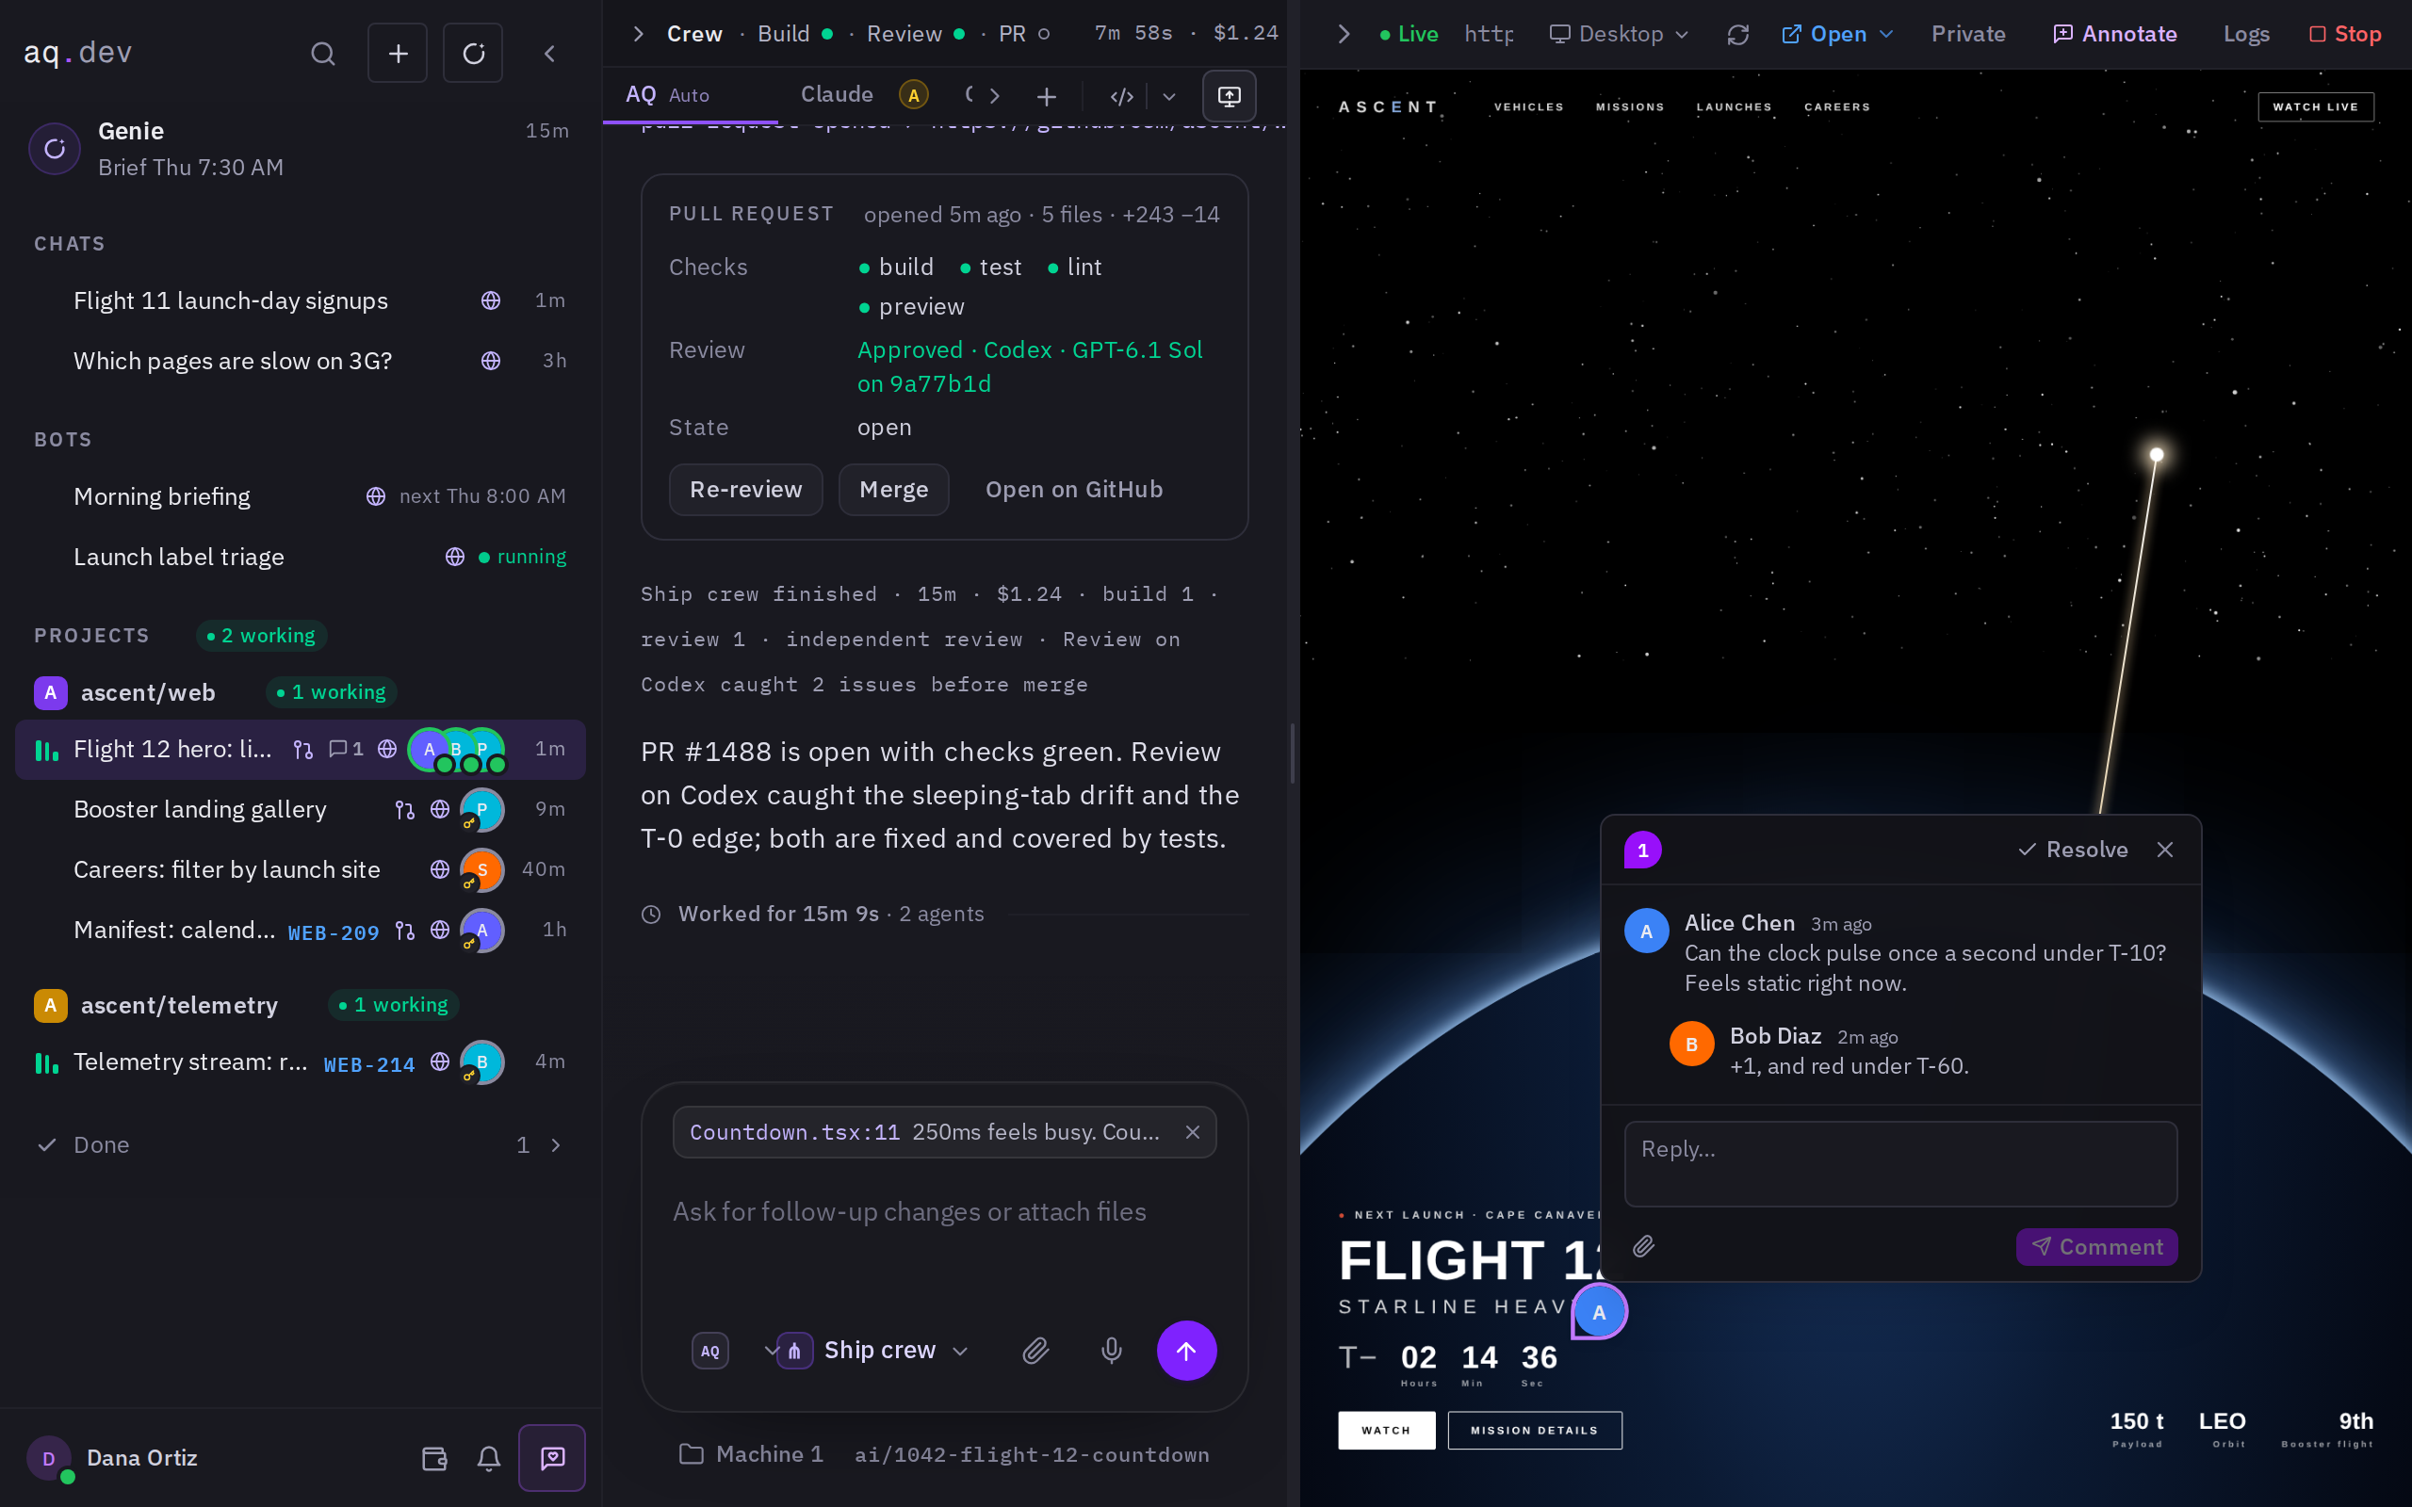The width and height of the screenshot is (2412, 1507).
Task: Open the Ship crew dropdown
Action: [872, 1351]
